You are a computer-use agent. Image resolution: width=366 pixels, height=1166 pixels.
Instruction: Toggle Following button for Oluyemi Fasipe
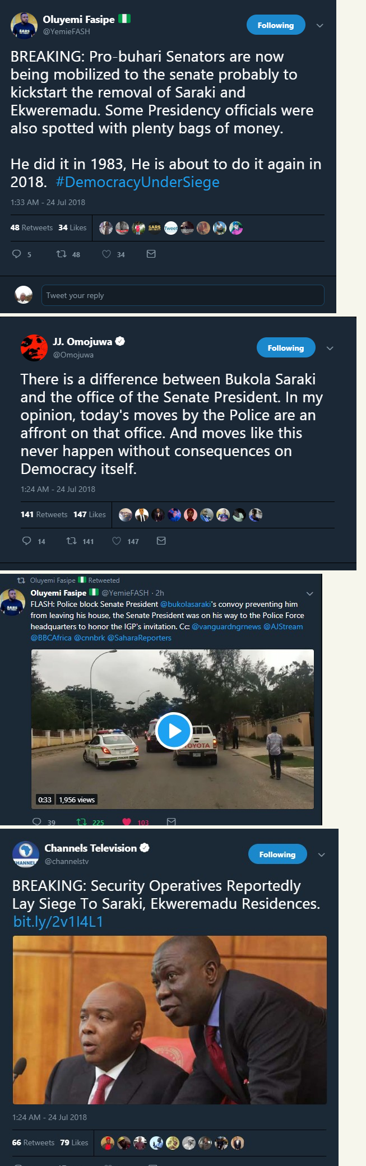[x=276, y=25]
